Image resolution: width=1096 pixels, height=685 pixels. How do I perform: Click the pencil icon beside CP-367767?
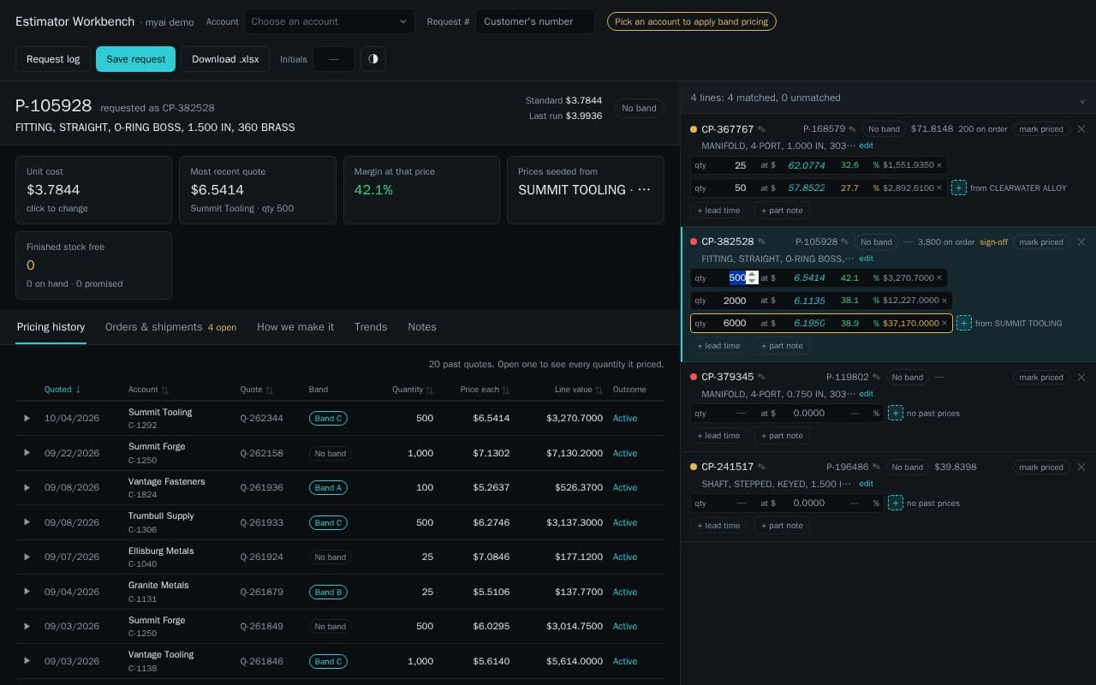762,129
